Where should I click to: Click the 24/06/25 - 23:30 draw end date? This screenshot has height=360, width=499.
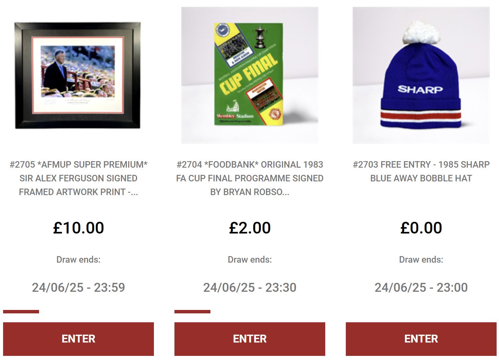coord(250,287)
